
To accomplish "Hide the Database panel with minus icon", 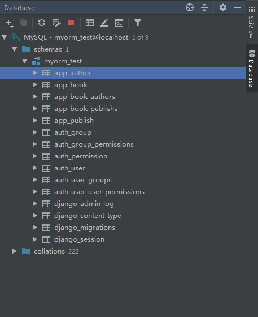I will (x=238, y=7).
